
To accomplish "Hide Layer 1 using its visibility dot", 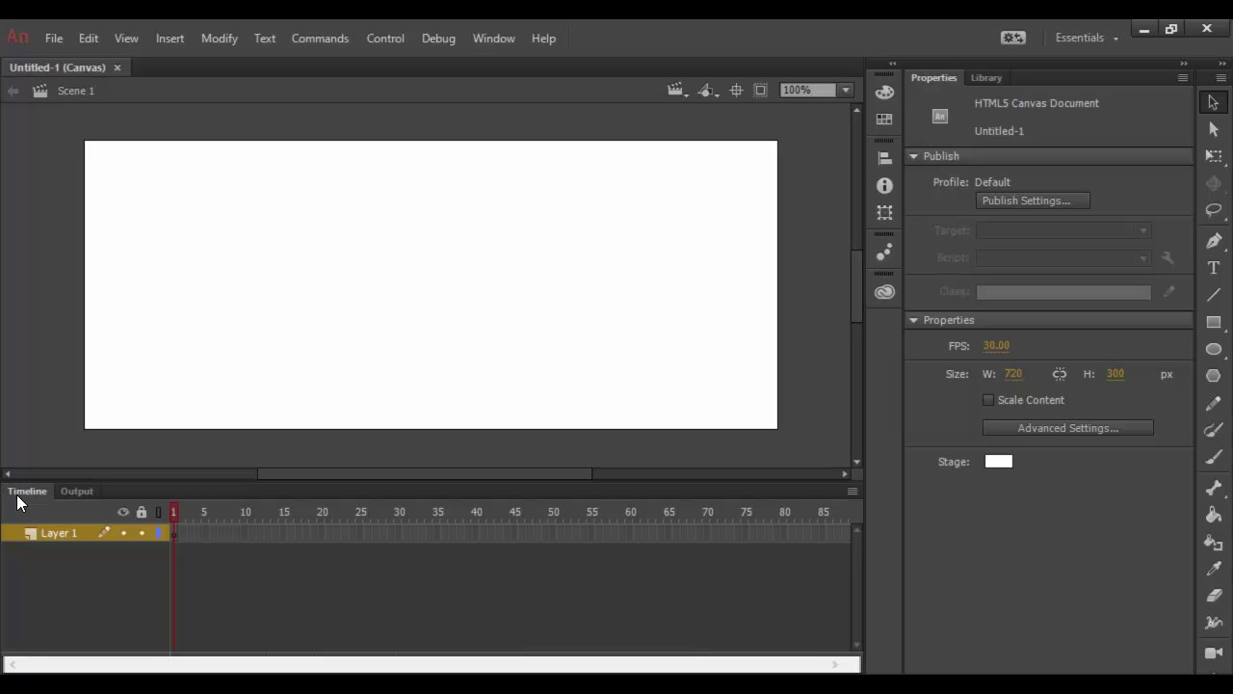I will click(x=123, y=533).
